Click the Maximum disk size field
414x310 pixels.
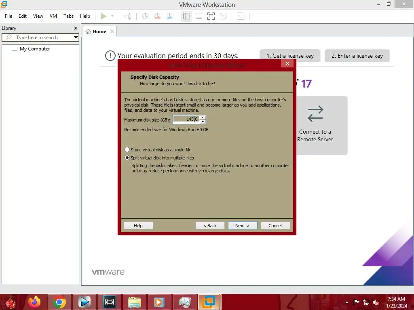pyautogui.click(x=186, y=119)
